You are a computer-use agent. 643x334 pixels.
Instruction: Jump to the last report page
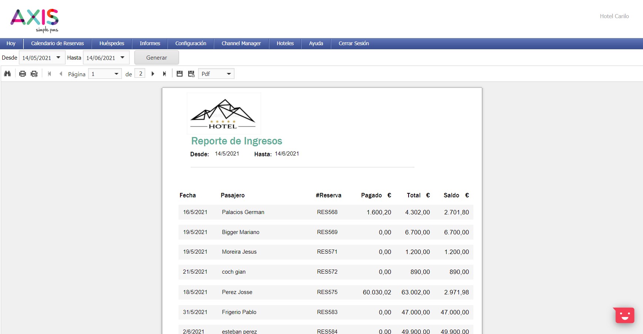(164, 74)
